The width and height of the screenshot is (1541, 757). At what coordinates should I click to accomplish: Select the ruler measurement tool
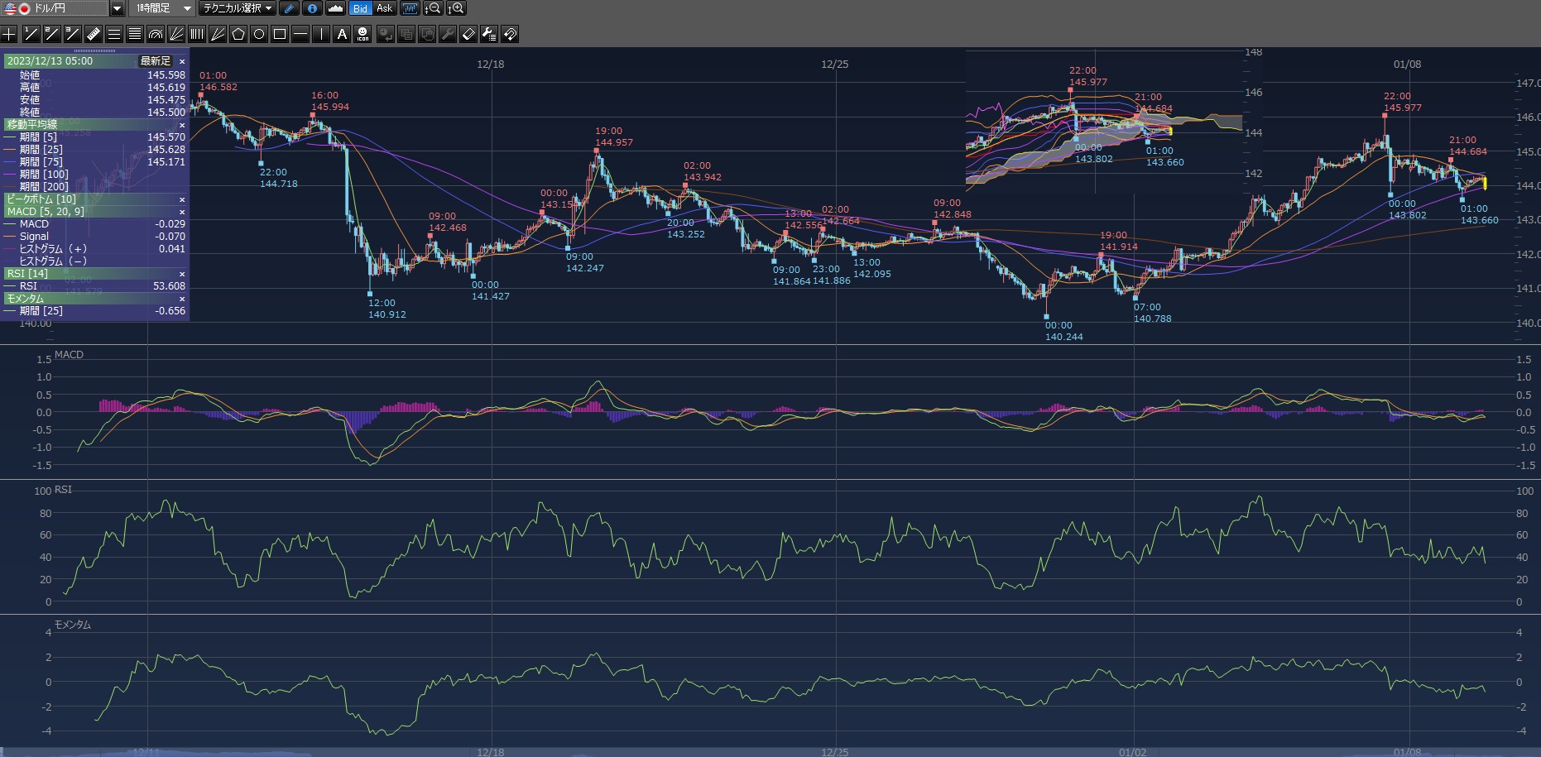tap(93, 34)
